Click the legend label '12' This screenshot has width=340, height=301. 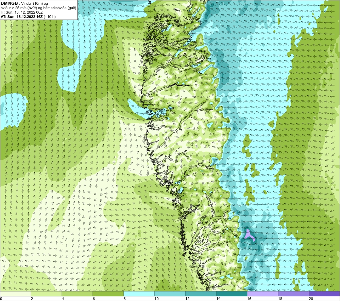pyautogui.click(x=187, y=299)
